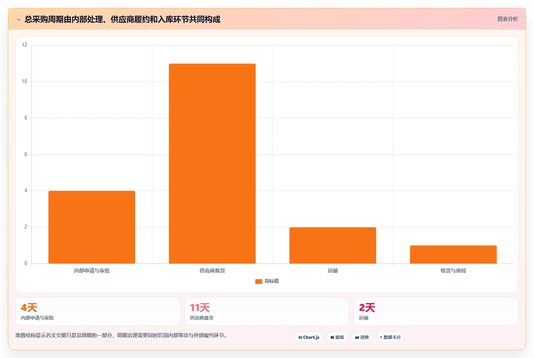Screen dimensions: 534x358
Task: Open the 4天 内部申请与审批 data card
Action: click(98, 311)
